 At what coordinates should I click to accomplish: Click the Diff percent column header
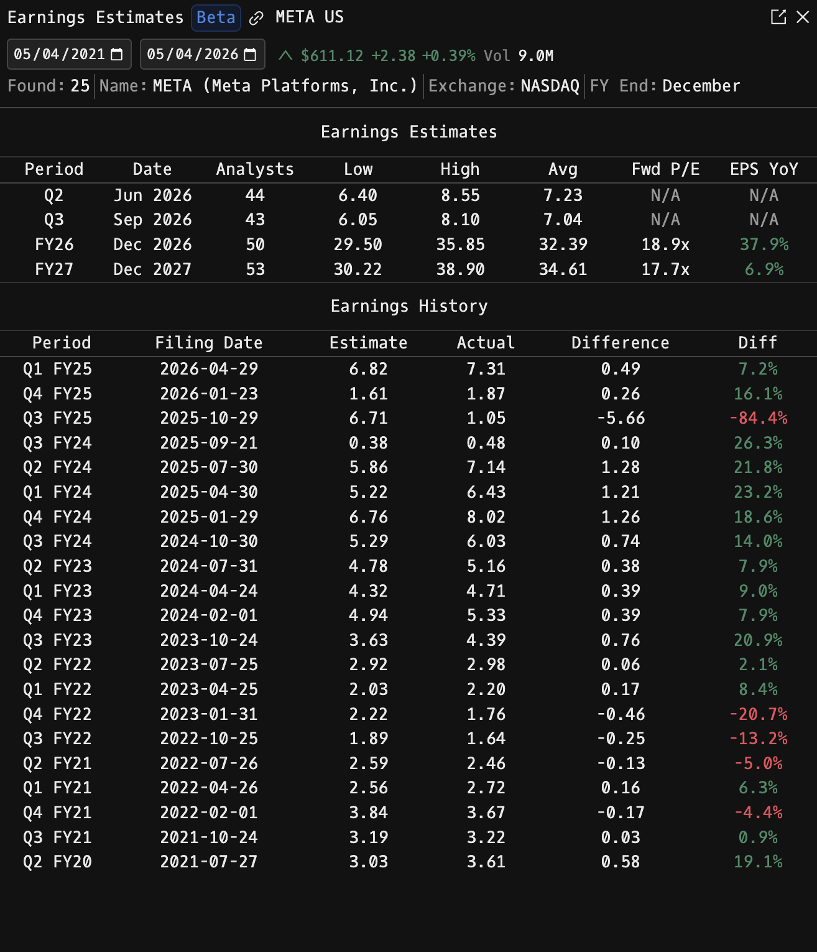pyautogui.click(x=758, y=343)
